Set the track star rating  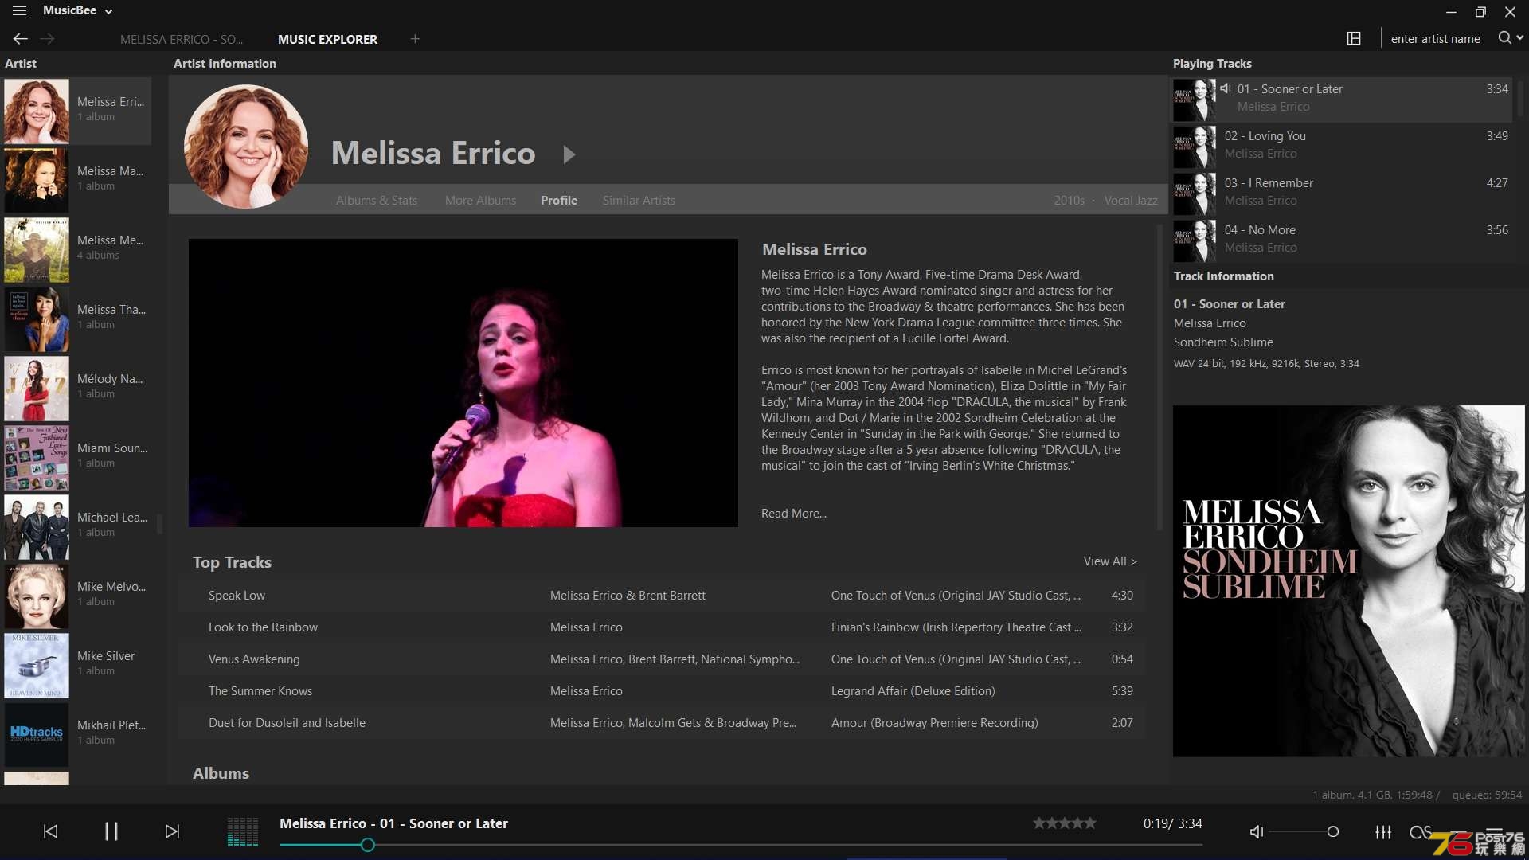[x=1065, y=823]
